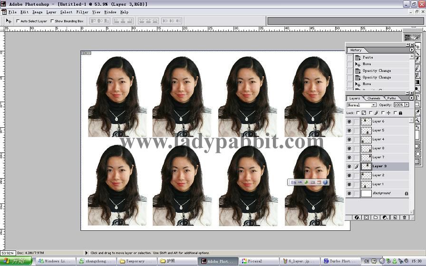Check the lock transparent pixels box
Screen dimensions: 426x266
(x=358, y=113)
